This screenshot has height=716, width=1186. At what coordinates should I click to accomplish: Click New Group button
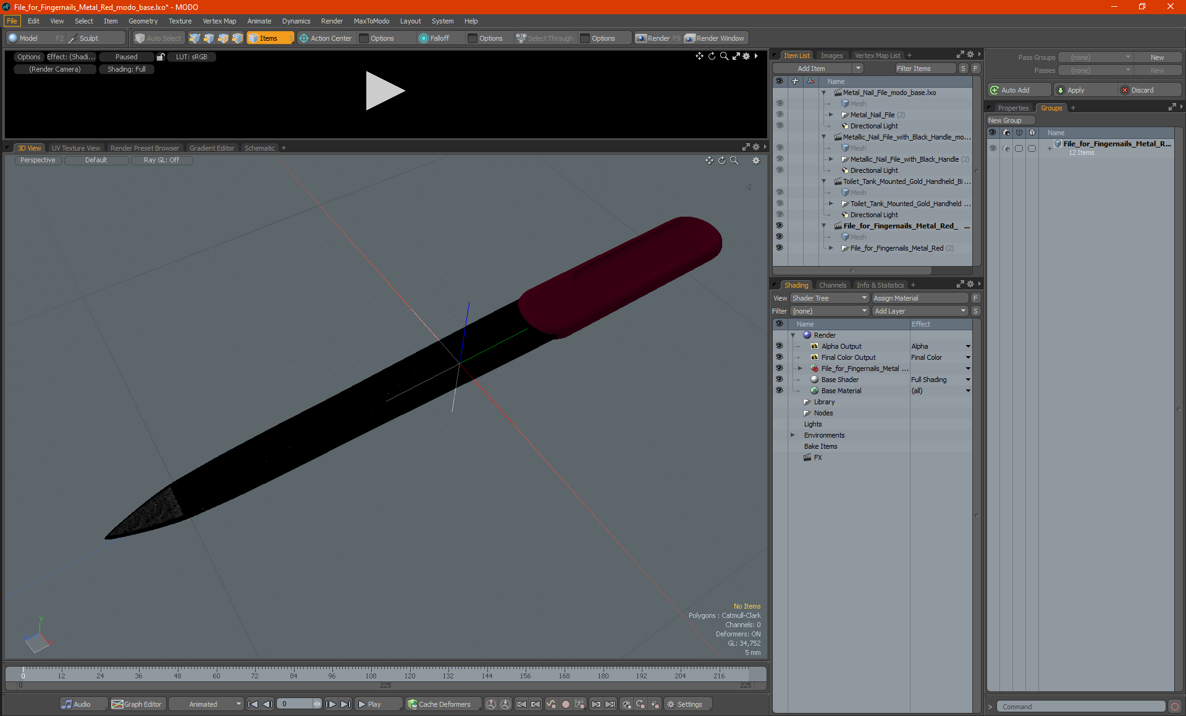point(1011,120)
